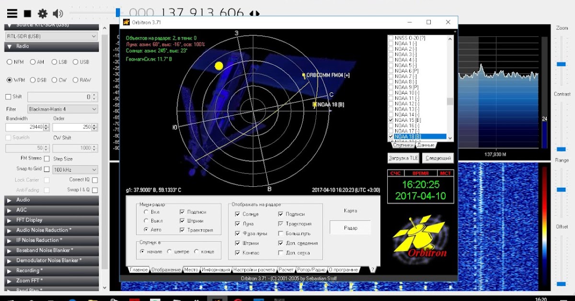Expand the AGC panel section

point(52,210)
